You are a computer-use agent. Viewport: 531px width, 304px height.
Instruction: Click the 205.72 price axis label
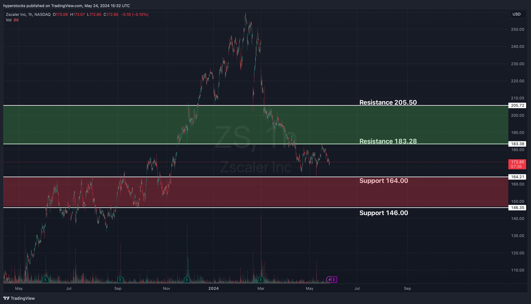517,106
